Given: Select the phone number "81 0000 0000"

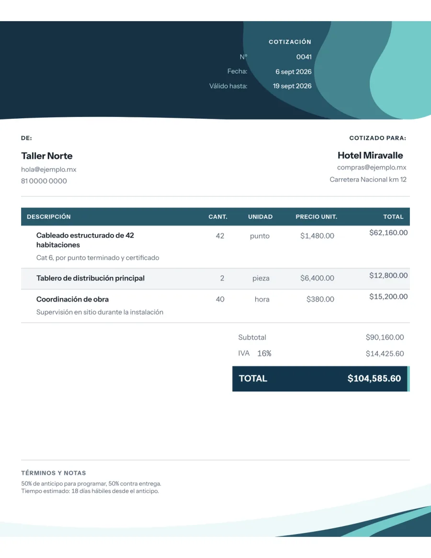Looking at the screenshot, I should 44,181.
